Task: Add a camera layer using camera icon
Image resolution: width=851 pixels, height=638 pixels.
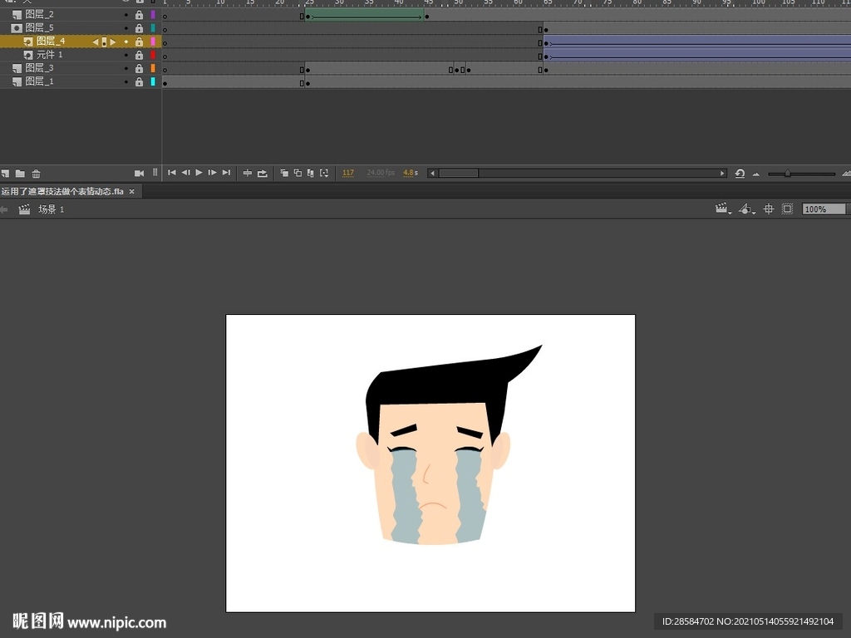Action: [140, 173]
